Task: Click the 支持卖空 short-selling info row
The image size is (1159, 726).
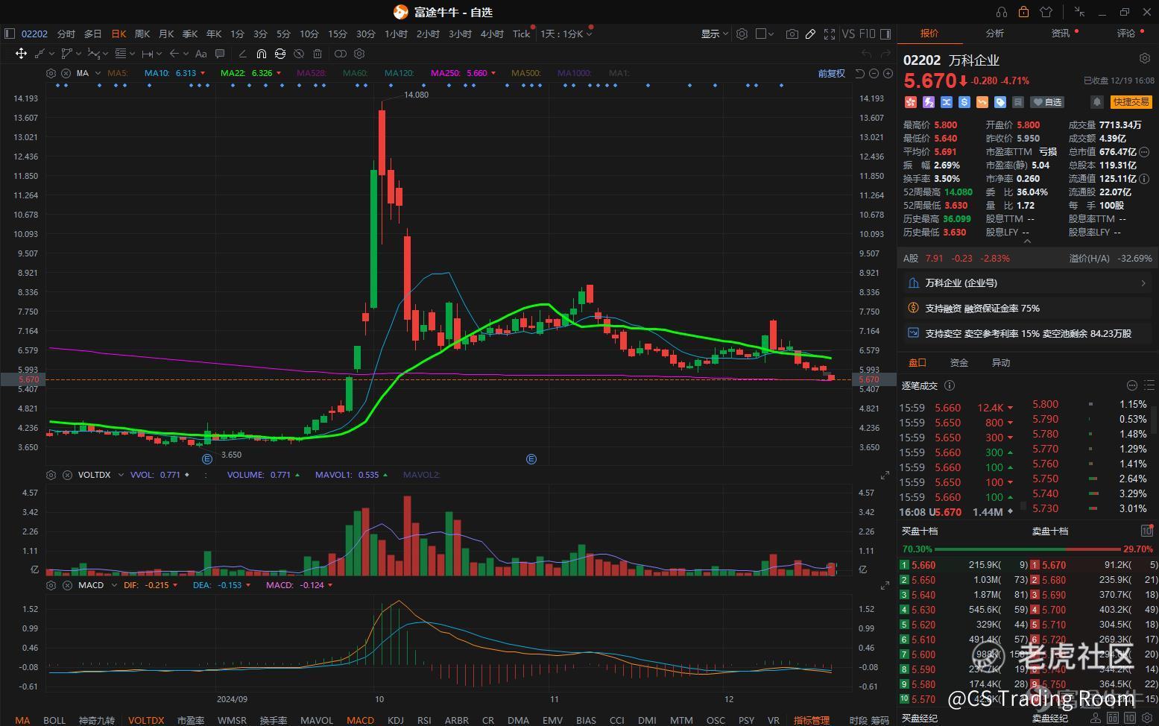Action: 1028,333
